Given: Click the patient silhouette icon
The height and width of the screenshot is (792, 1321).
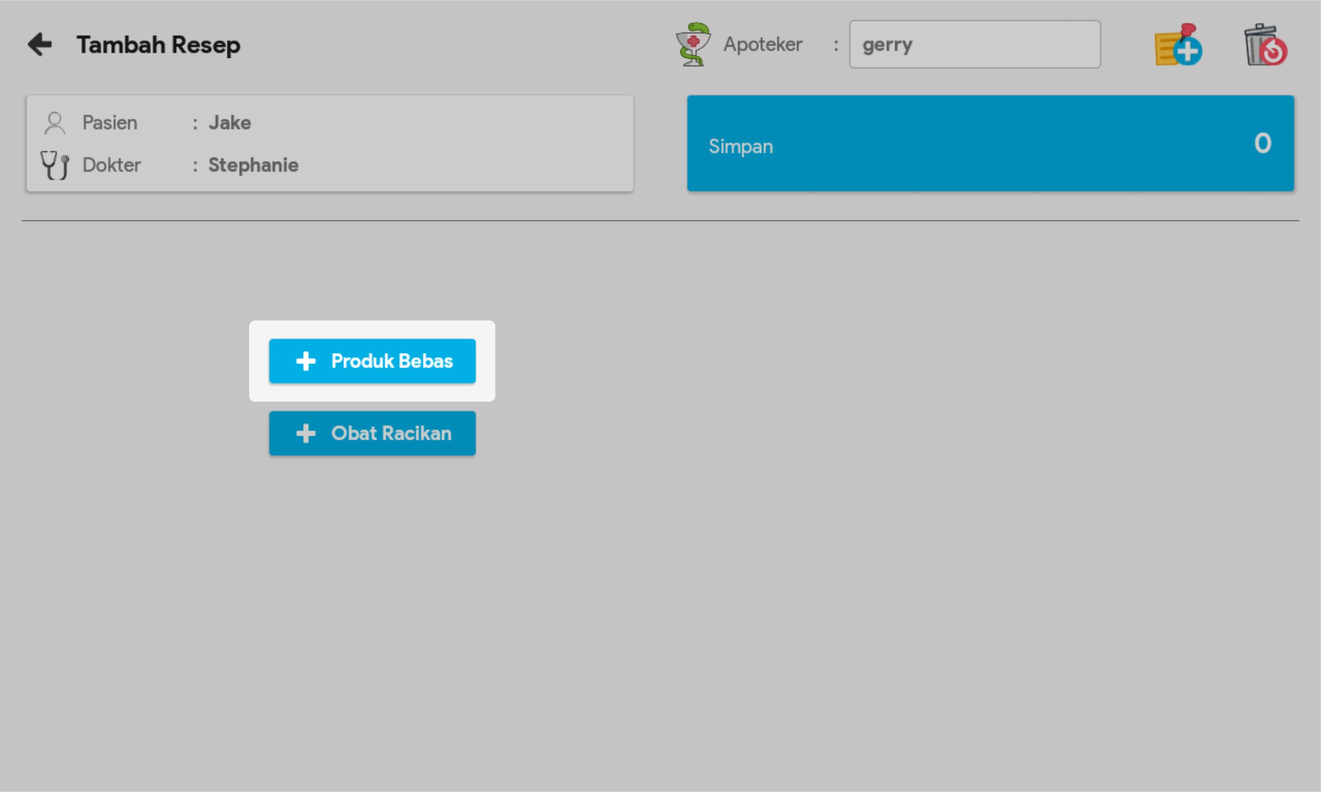Looking at the screenshot, I should pos(54,123).
